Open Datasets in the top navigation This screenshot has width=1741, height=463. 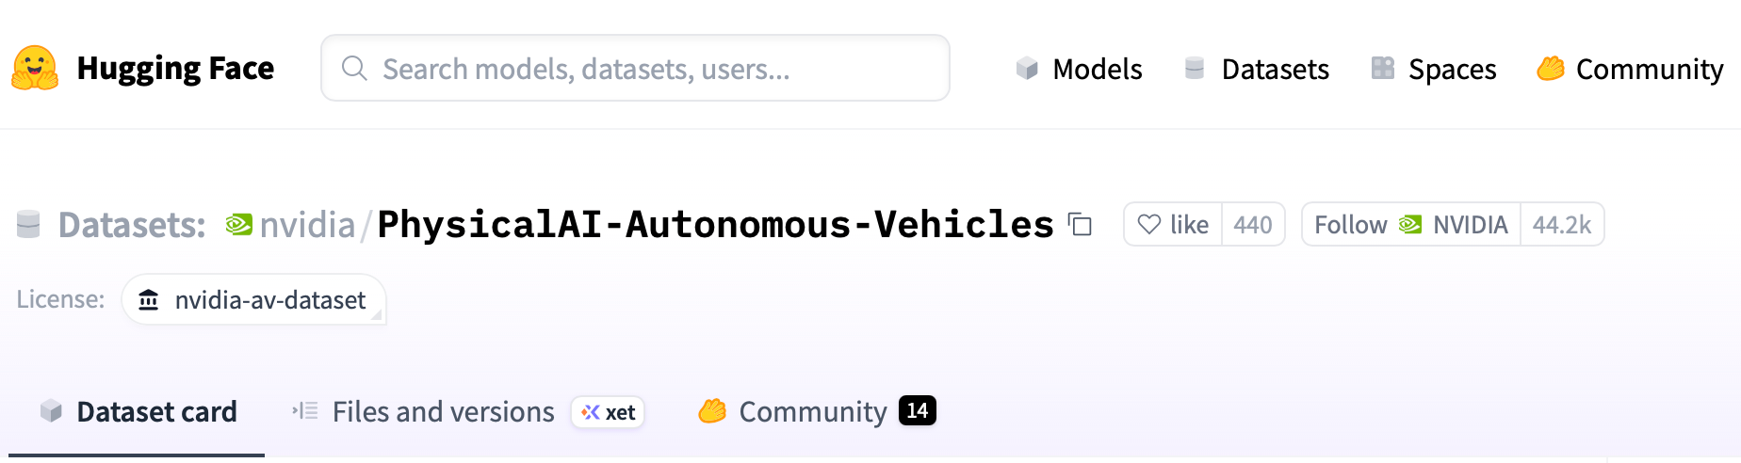pos(1257,69)
